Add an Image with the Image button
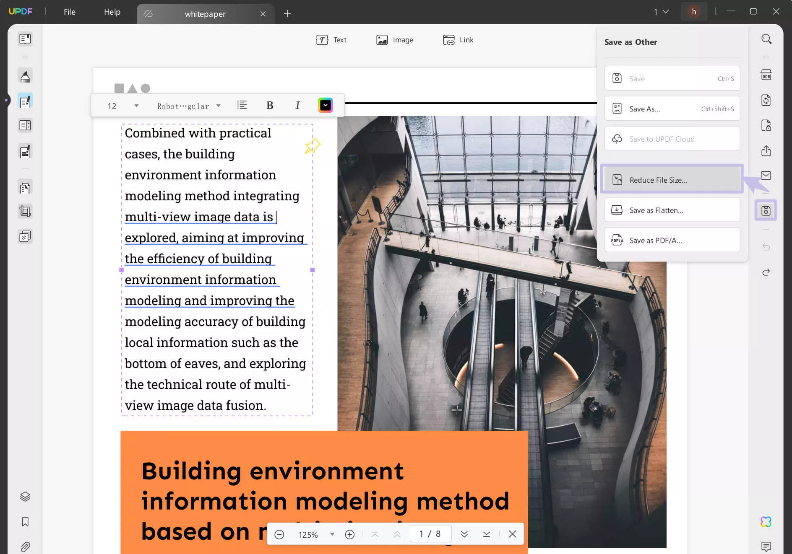 coord(395,40)
